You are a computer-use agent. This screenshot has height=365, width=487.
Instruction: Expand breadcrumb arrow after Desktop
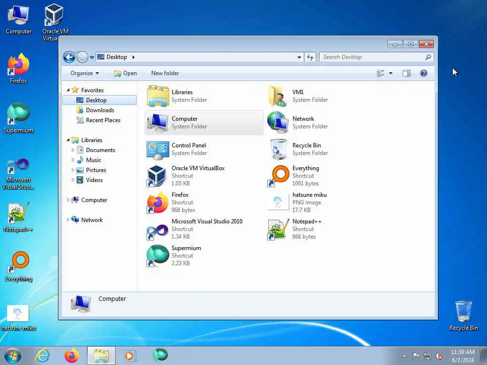[134, 57]
